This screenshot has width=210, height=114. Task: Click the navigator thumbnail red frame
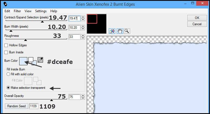pos(92,19)
